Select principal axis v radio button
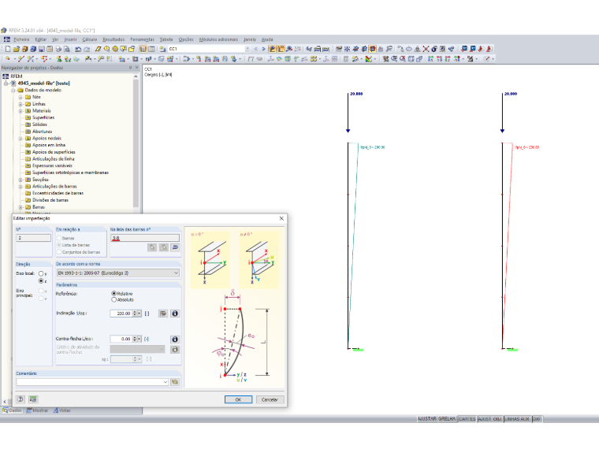599x449 pixels. [x=41, y=299]
